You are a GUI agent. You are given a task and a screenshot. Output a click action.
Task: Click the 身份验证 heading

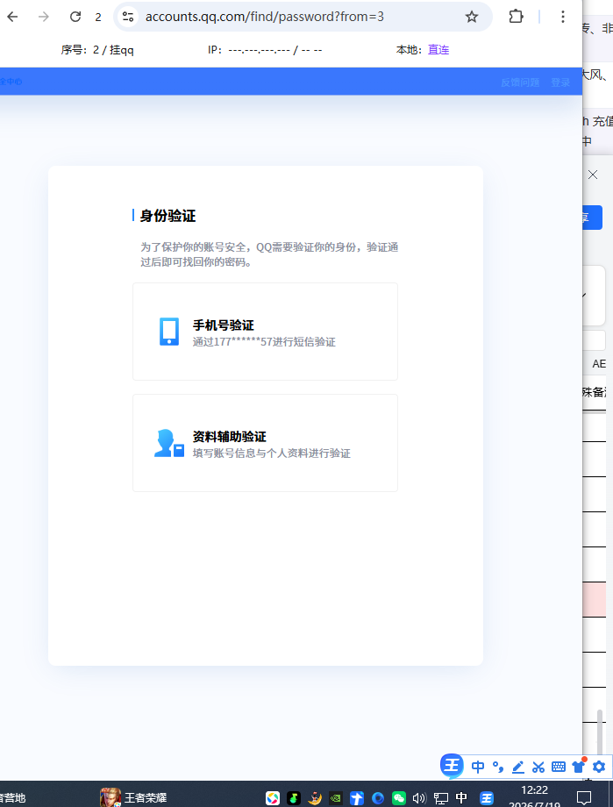tap(168, 216)
